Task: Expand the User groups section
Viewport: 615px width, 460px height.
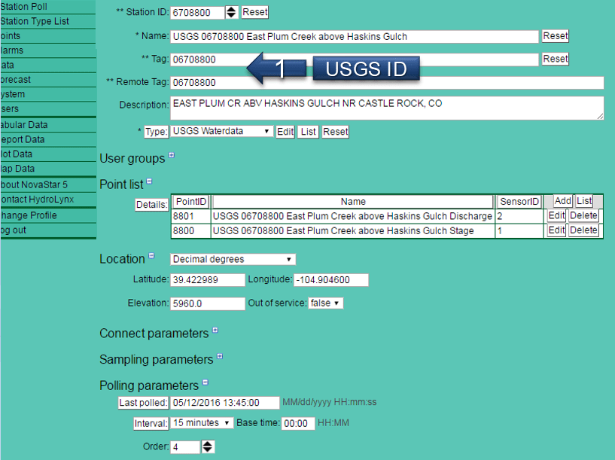Action: (x=171, y=156)
